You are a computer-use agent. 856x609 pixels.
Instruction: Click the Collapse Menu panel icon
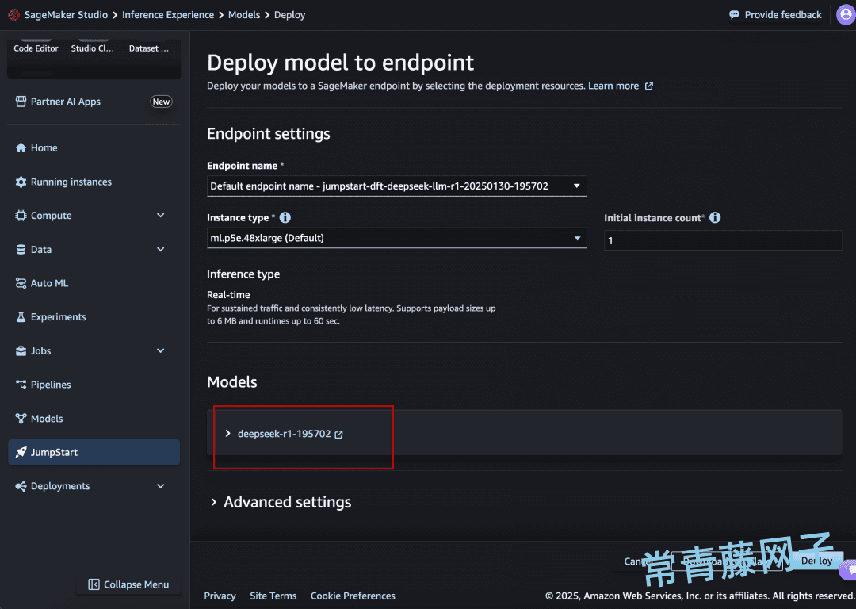[94, 584]
